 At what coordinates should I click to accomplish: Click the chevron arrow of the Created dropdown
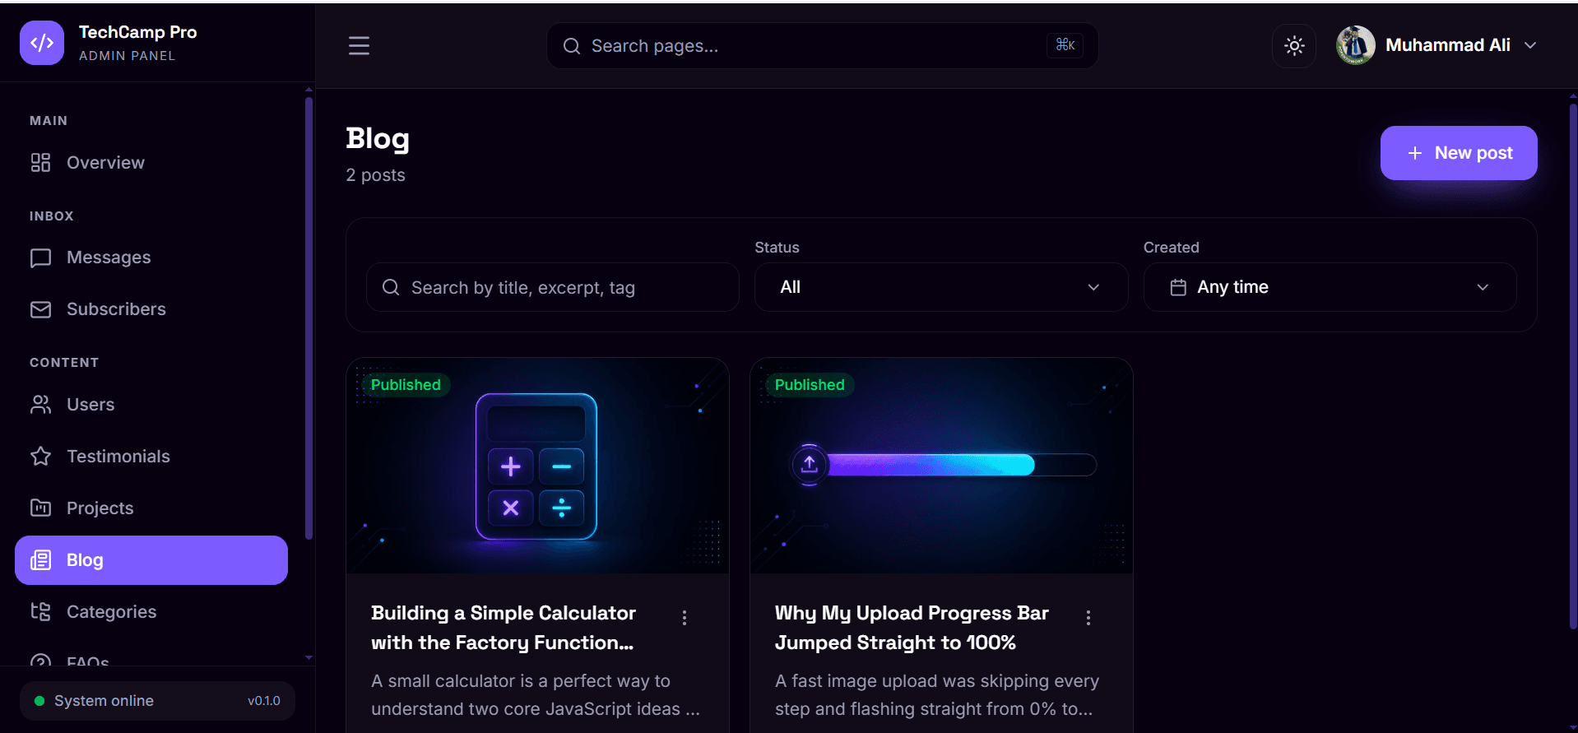1483,287
